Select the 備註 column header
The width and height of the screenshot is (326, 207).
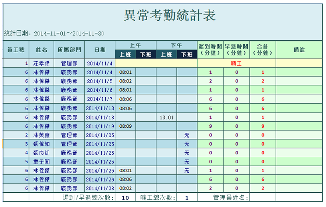pyautogui.click(x=298, y=50)
